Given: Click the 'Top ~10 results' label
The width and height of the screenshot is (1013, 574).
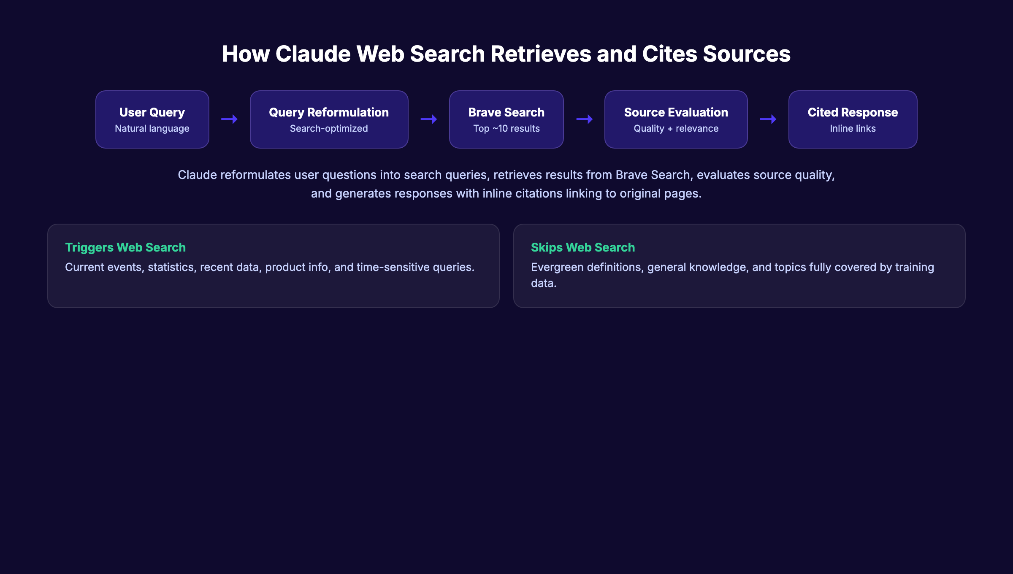Looking at the screenshot, I should pos(506,128).
